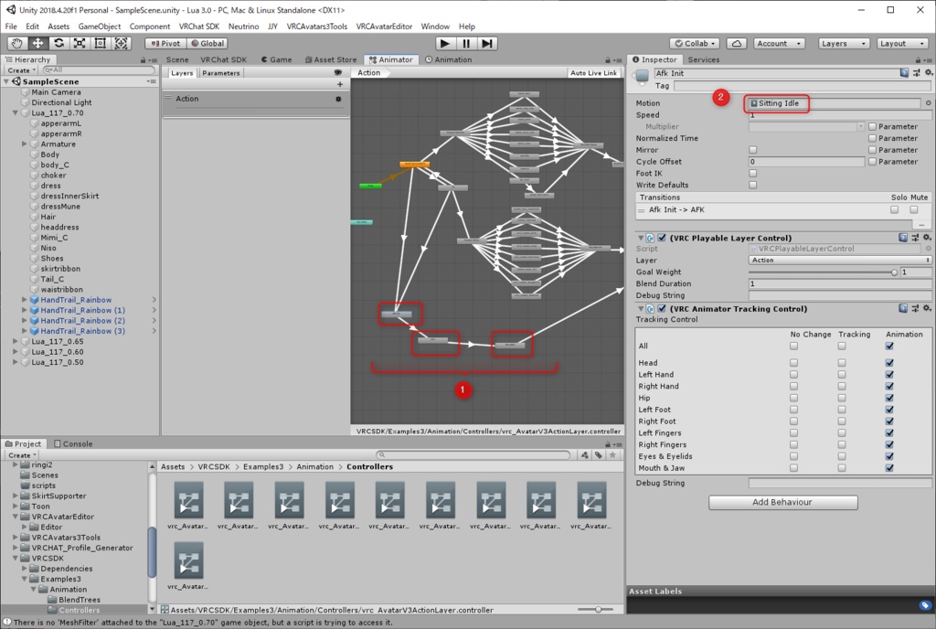
Task: Expand Lua_117_0.65 in Hierarchy
Action: pos(16,341)
